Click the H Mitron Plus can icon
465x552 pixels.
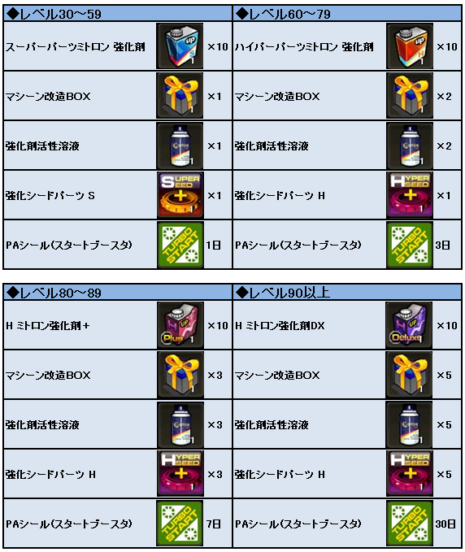[180, 325]
